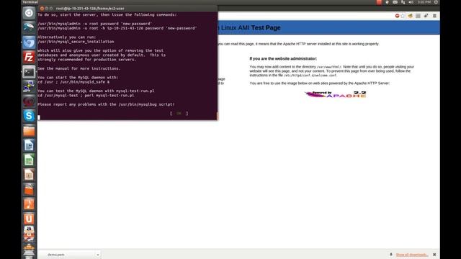The height and width of the screenshot is (259, 461).
Task: Launch LibreOffice Writer from the dock
Action: 29,145
